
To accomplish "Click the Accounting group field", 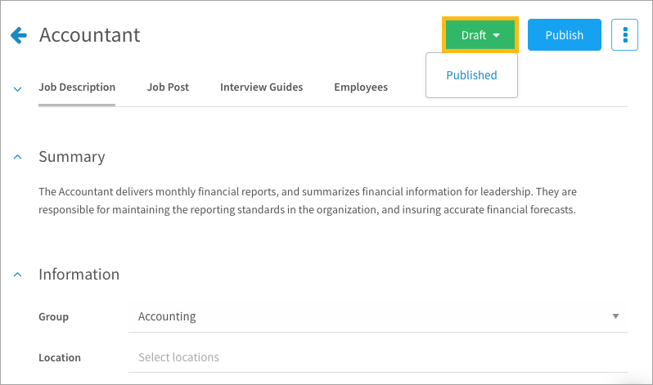I will (378, 316).
